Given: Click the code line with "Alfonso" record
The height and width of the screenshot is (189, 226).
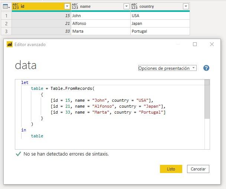Looking at the screenshot, I should coord(108,107).
